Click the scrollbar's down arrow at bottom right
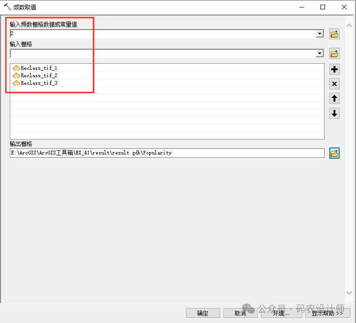Screen dimensions: 356x323 (x=349, y=293)
